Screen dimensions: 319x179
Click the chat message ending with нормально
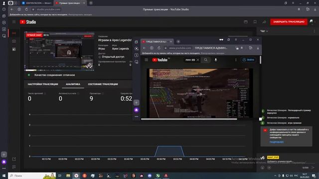283,118
